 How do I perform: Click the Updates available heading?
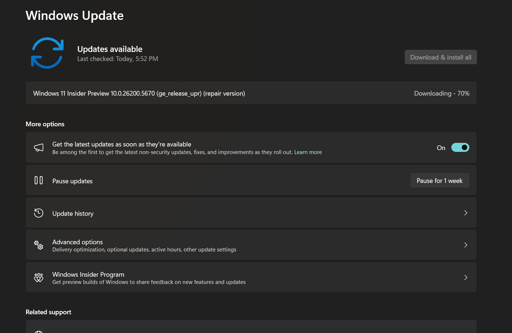[110, 49]
